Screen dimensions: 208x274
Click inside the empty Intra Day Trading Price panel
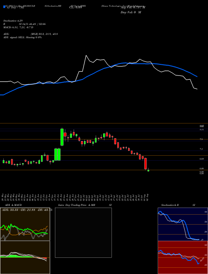pyautogui.click(x=83, y=232)
